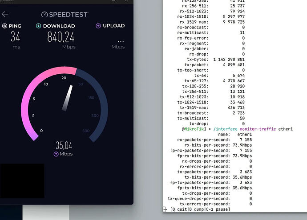Click the fp-rx-packets-per-second row

click(x=211, y=150)
